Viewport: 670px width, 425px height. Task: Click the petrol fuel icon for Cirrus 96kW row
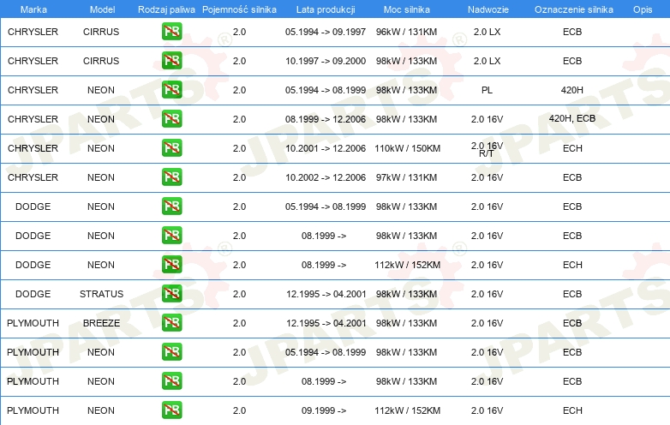[x=171, y=31]
